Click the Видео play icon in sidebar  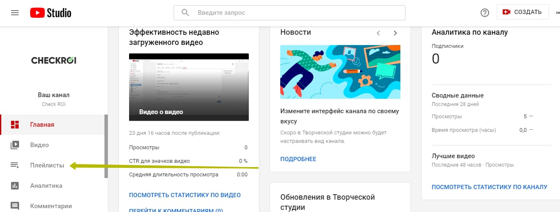pos(15,145)
